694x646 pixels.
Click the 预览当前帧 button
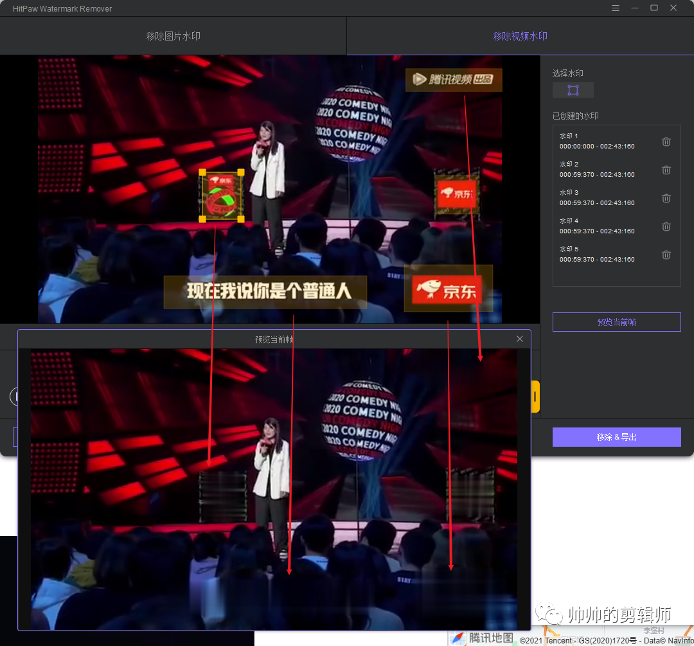[x=616, y=322]
